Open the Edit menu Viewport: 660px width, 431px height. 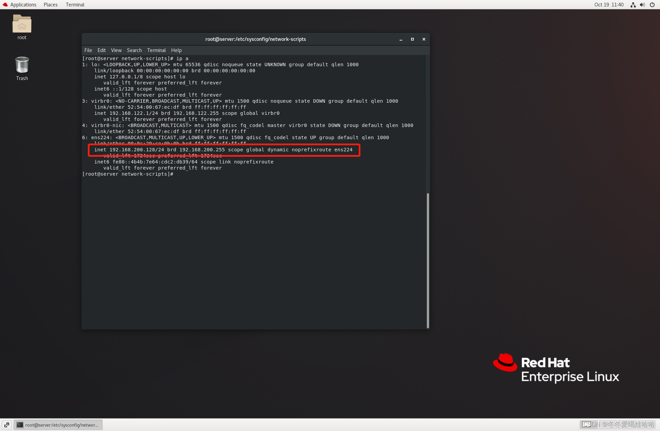click(101, 50)
